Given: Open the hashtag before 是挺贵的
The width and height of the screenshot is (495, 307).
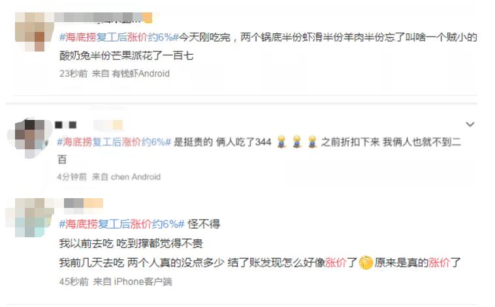Looking at the screenshot, I should point(114,142).
